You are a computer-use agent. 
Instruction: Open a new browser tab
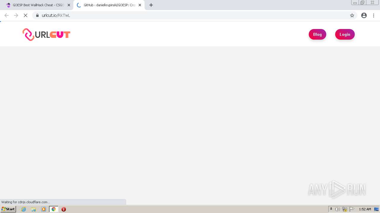click(151, 5)
